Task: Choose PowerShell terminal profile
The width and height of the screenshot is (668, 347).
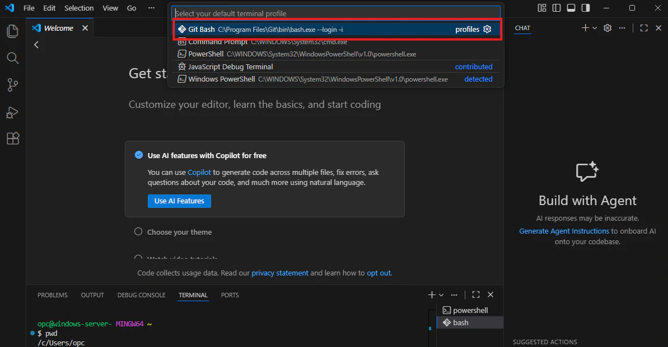Action: click(337, 54)
